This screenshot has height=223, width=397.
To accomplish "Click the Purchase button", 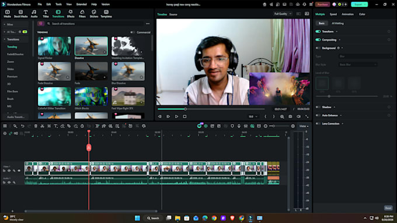I will [322, 4].
